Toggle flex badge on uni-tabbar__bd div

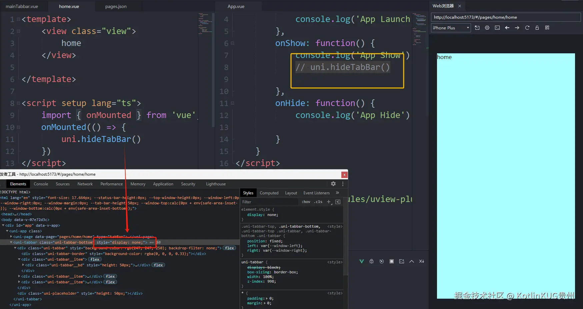pos(158,265)
